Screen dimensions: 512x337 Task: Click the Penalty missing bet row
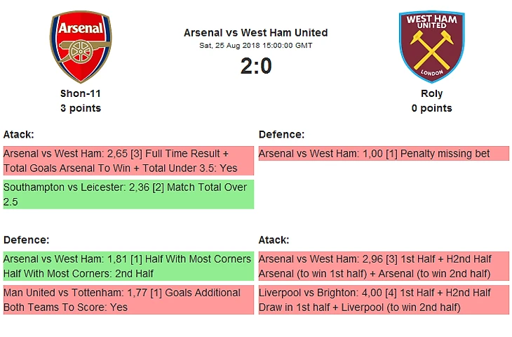click(x=384, y=154)
